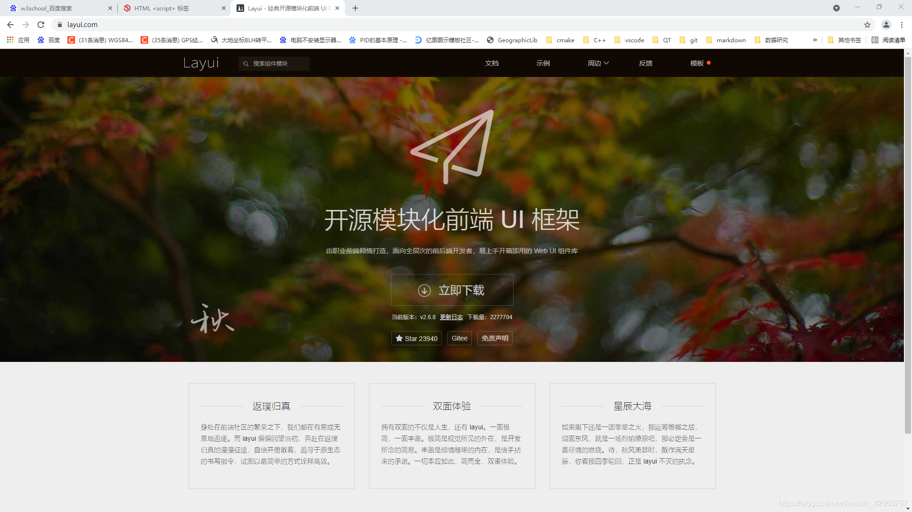Click the 免责声明 button

[x=495, y=338]
